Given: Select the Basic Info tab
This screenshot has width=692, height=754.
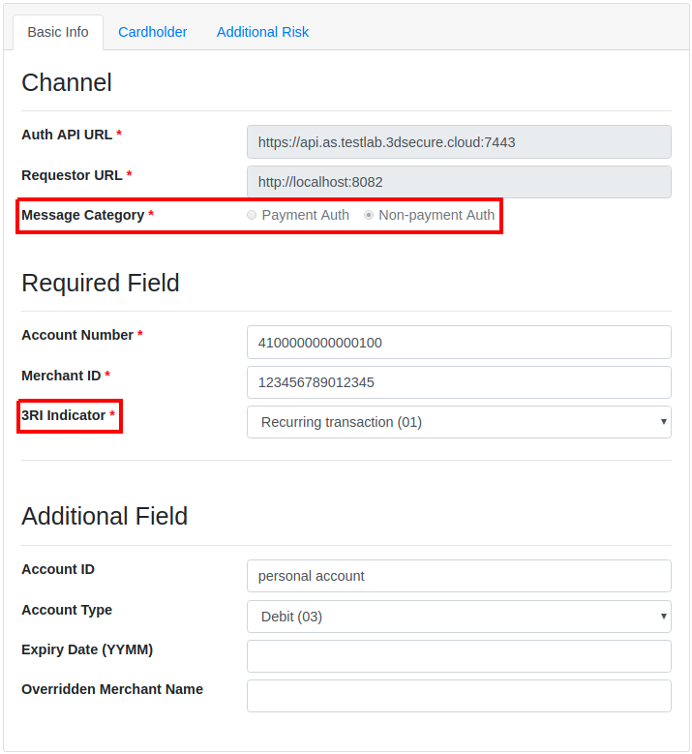Looking at the screenshot, I should (58, 32).
